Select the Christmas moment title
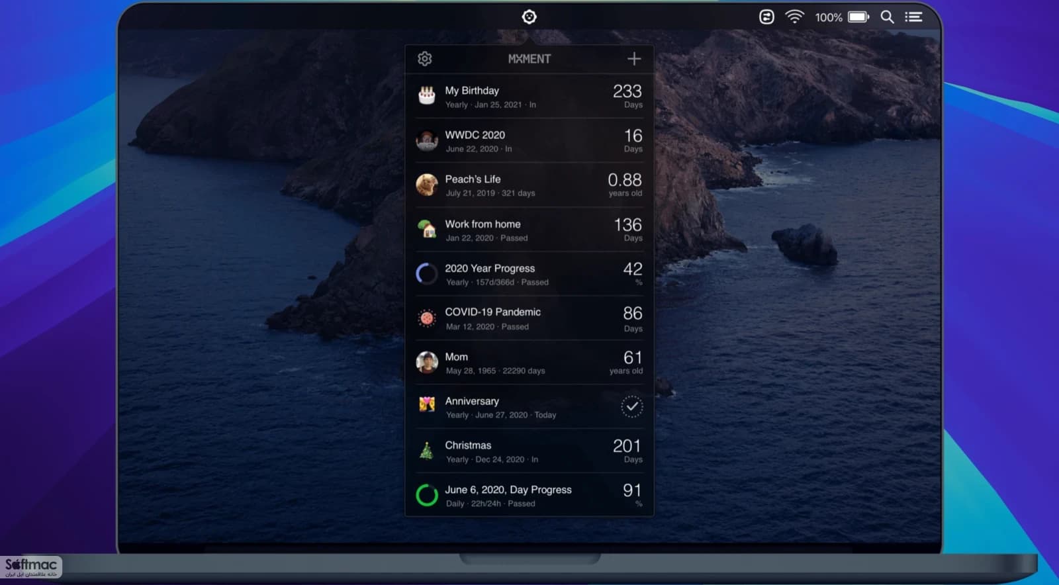This screenshot has width=1059, height=585. click(x=468, y=445)
